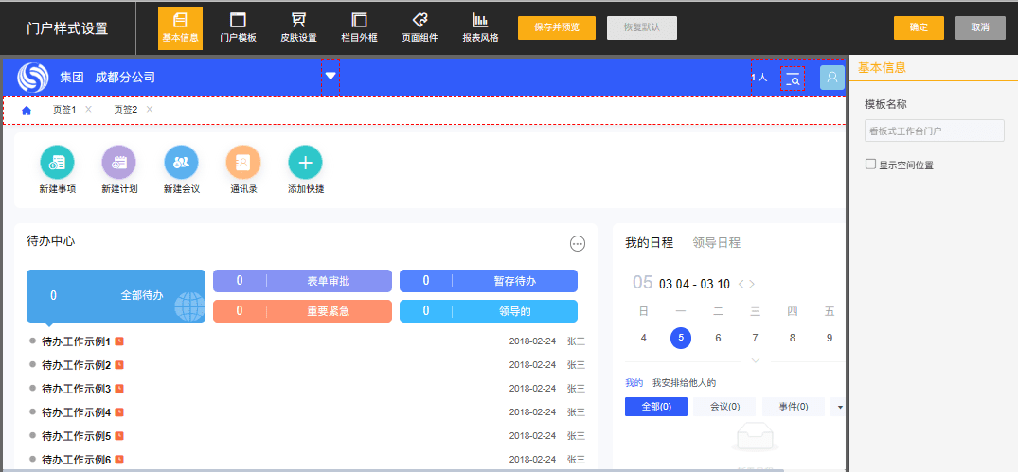
Task: Click the 全部(0) filter button
Action: click(x=655, y=407)
